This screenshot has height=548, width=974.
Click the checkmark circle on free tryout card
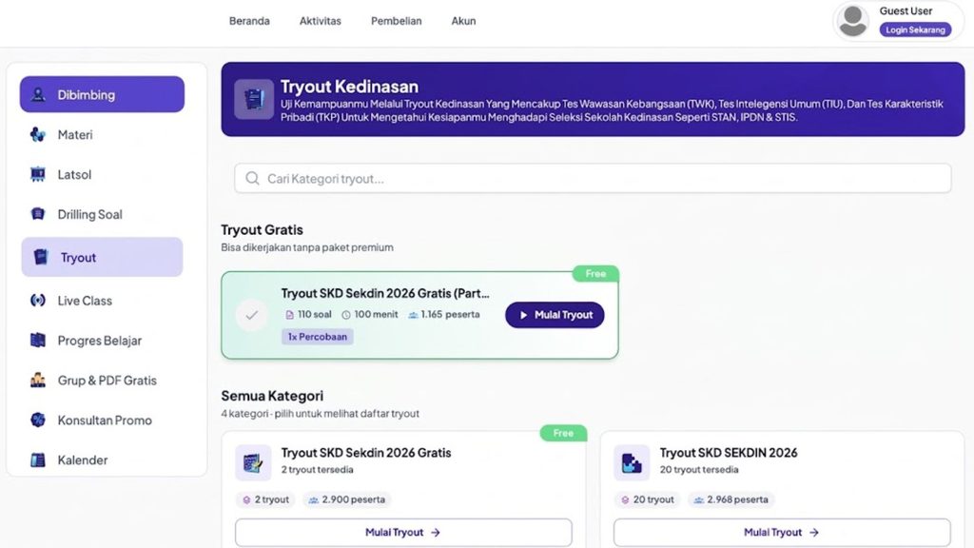coord(251,314)
